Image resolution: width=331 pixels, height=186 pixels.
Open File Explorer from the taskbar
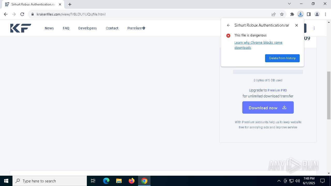(x=119, y=181)
